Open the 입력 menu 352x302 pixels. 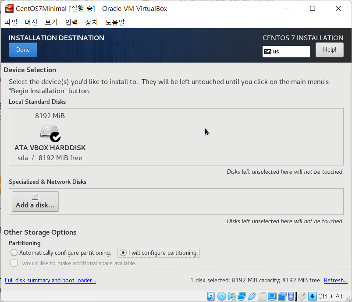click(71, 22)
